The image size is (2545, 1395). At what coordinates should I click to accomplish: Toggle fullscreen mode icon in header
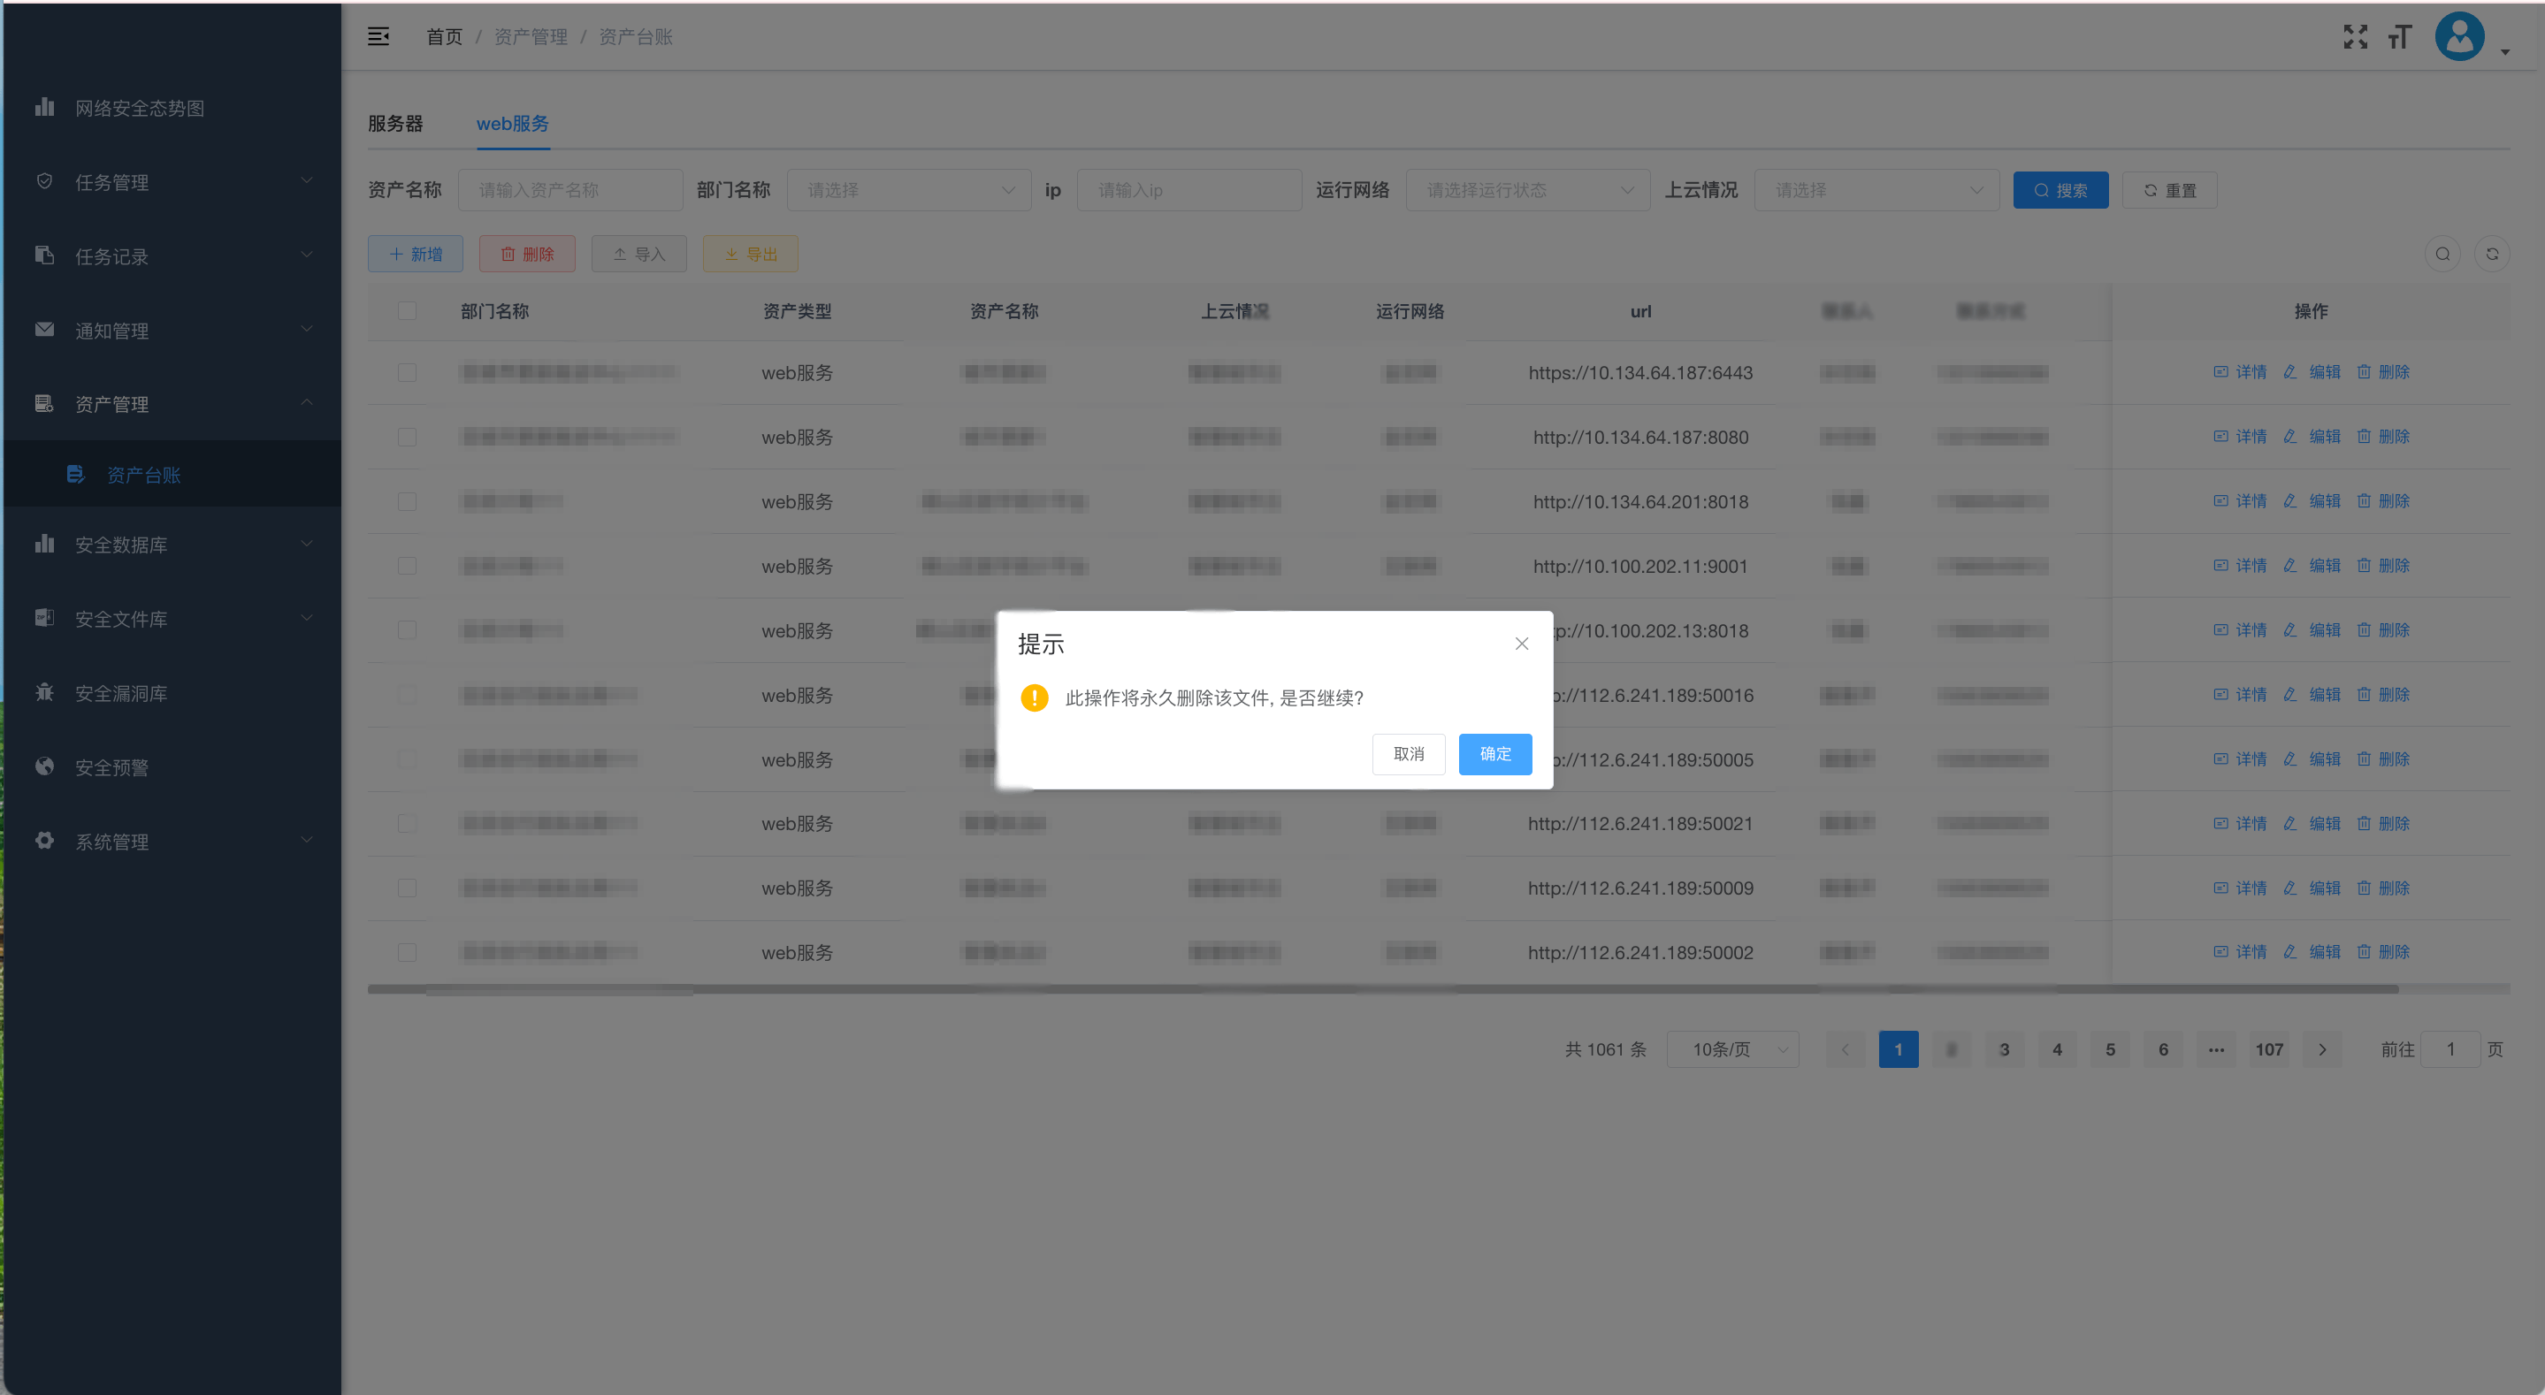click(x=2355, y=36)
